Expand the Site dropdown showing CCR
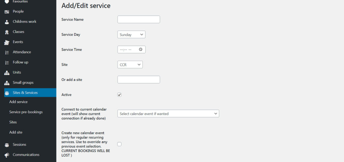The image size is (344, 162). coord(130,65)
